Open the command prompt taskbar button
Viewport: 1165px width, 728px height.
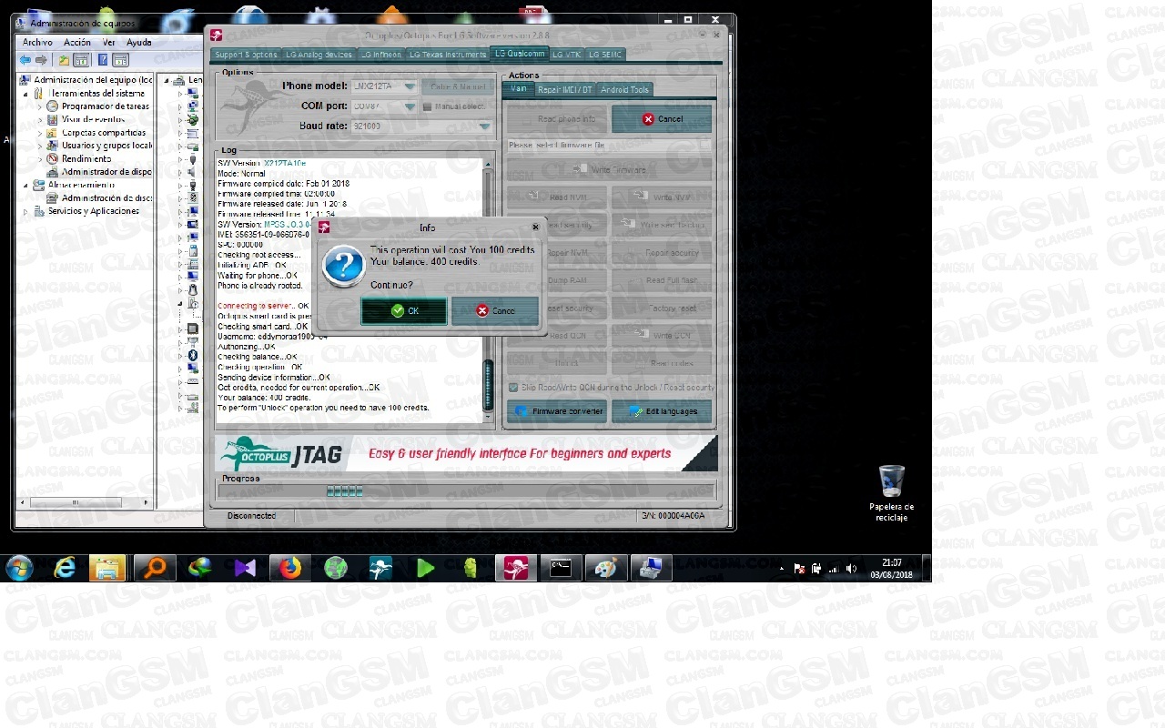click(x=561, y=568)
